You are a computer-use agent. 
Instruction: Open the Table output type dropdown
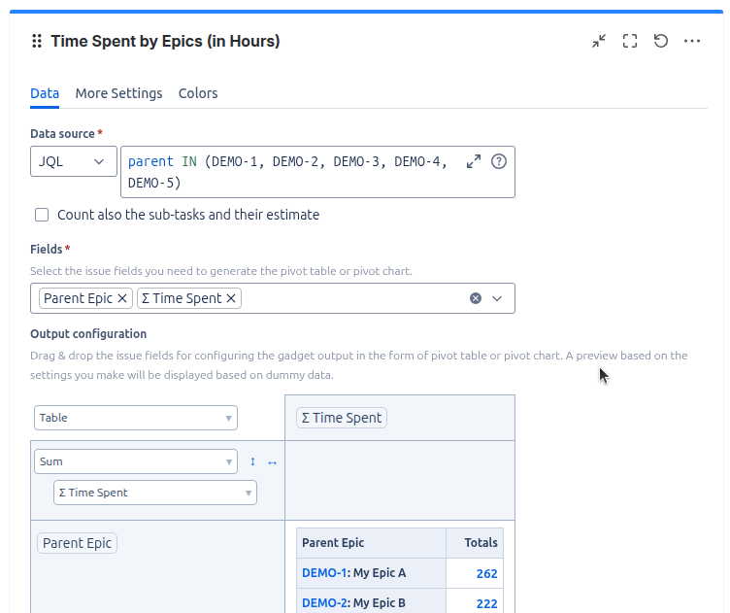coord(136,418)
